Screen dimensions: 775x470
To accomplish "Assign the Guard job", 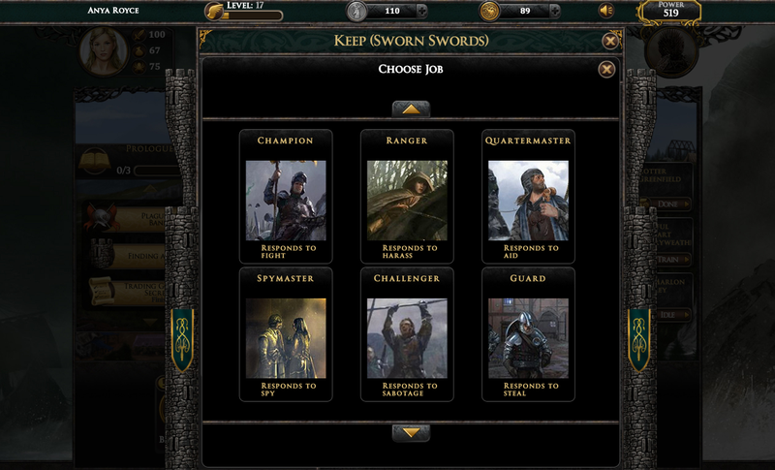I will pyautogui.click(x=528, y=334).
